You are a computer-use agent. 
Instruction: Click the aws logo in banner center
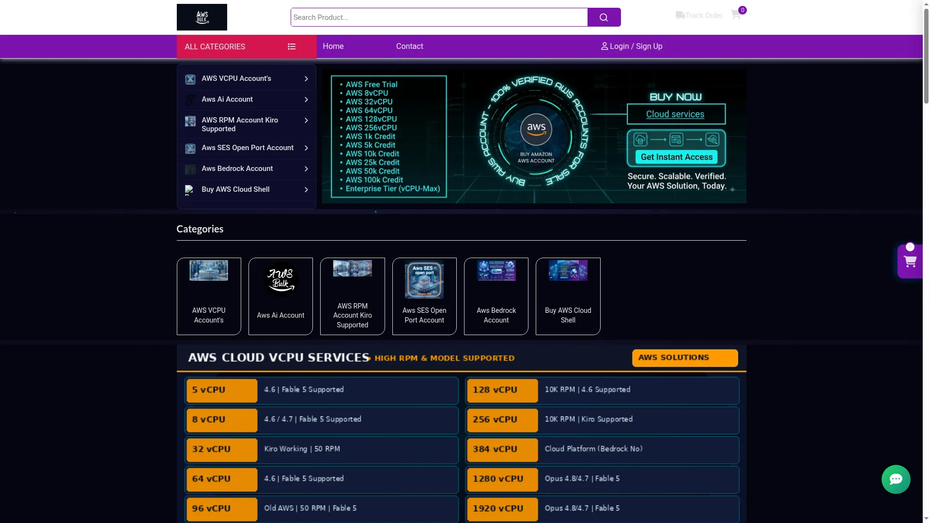tap(536, 129)
